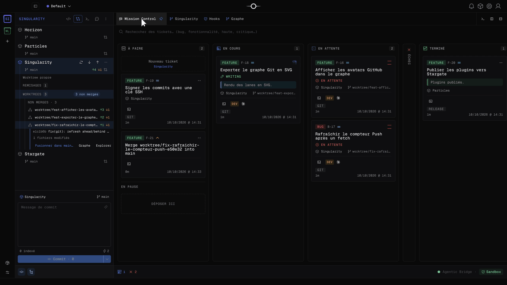Toggle the Sandbox mode badge
507x285 pixels.
491,272
